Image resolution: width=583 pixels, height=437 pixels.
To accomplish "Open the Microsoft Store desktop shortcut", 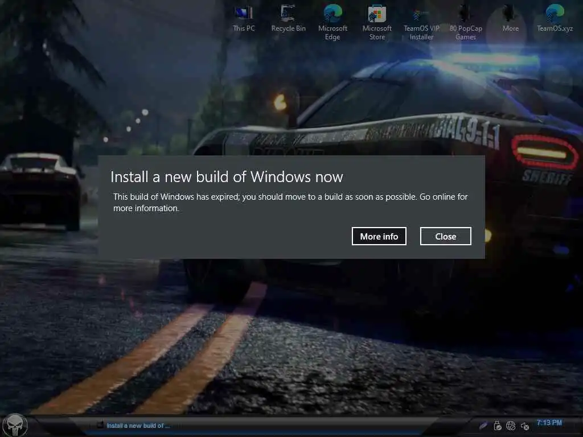I will [377, 22].
